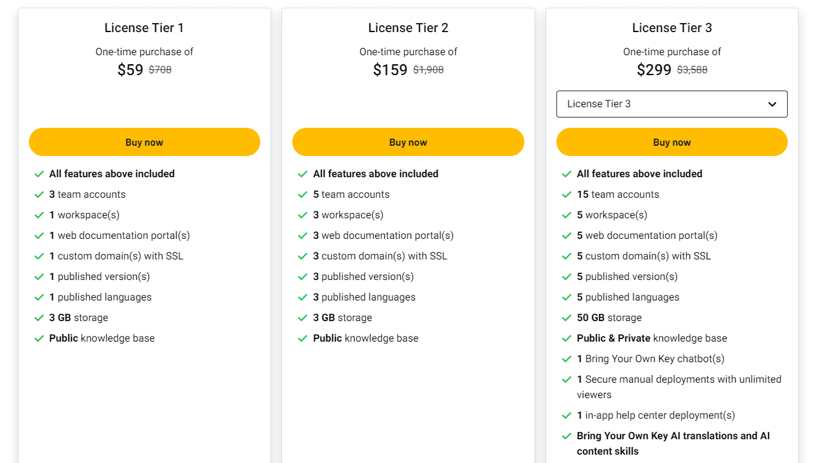This screenshot has width=816, height=463.
Task: Click the checkmark beside 5 custom domain(s) with SSL
Action: (x=567, y=256)
